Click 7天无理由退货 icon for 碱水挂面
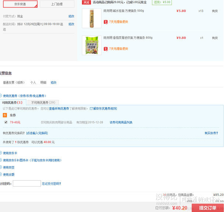 106,22
